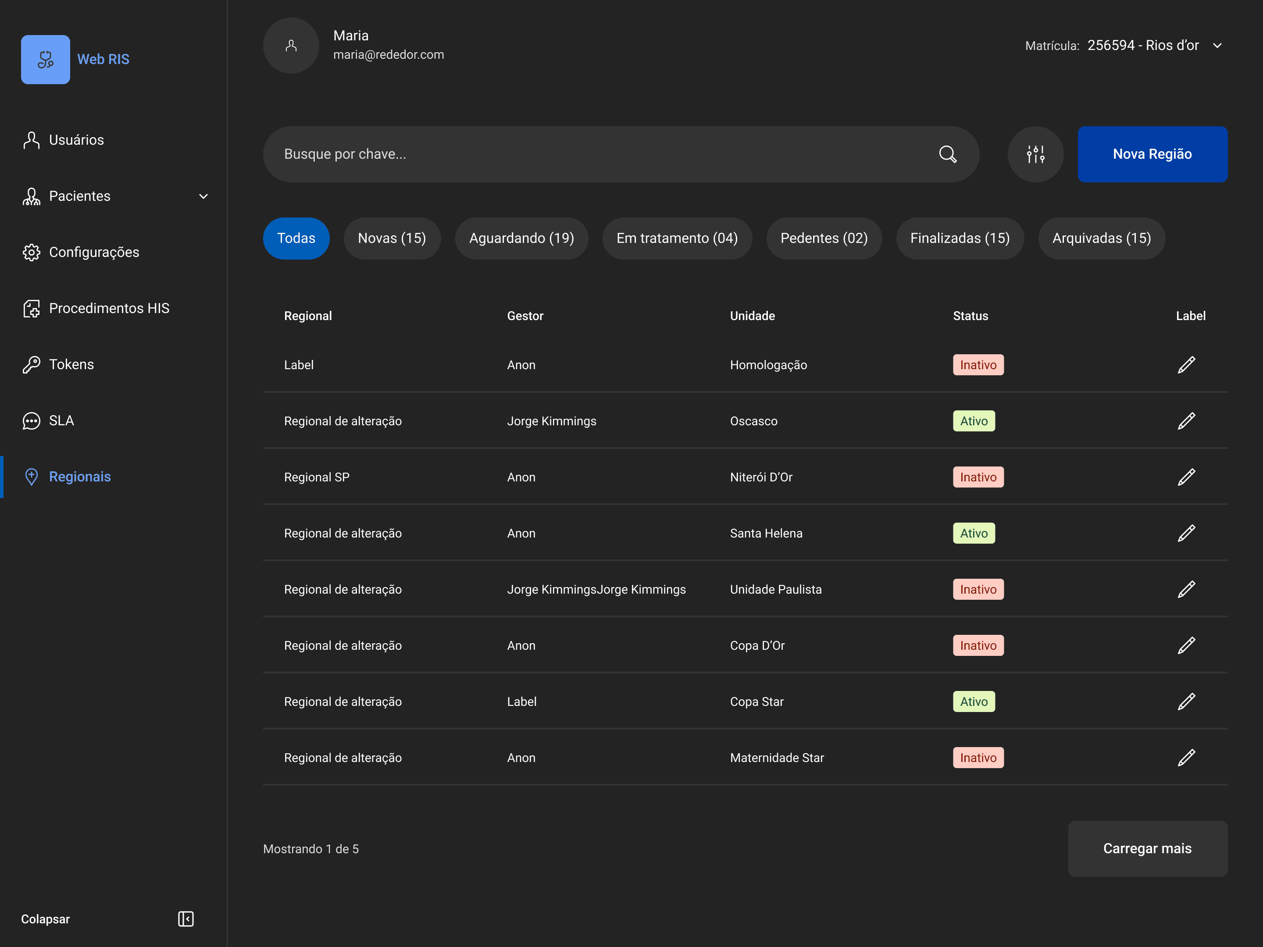Open SLA chat bubble menu item
This screenshot has width=1263, height=947.
click(x=61, y=421)
